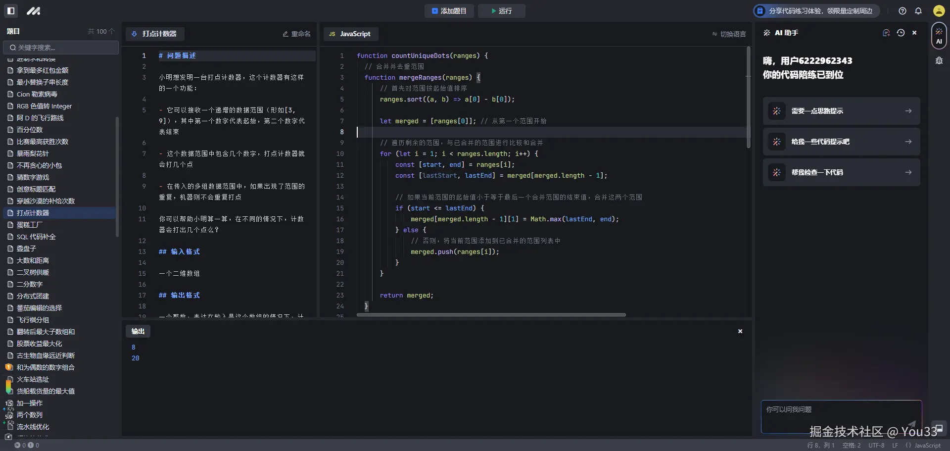Viewport: 950px width, 451px height.
Task: Open the notifications bell
Action: (919, 10)
